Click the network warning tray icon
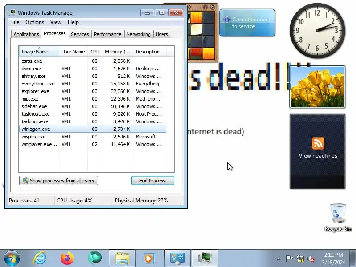 (x=300, y=259)
